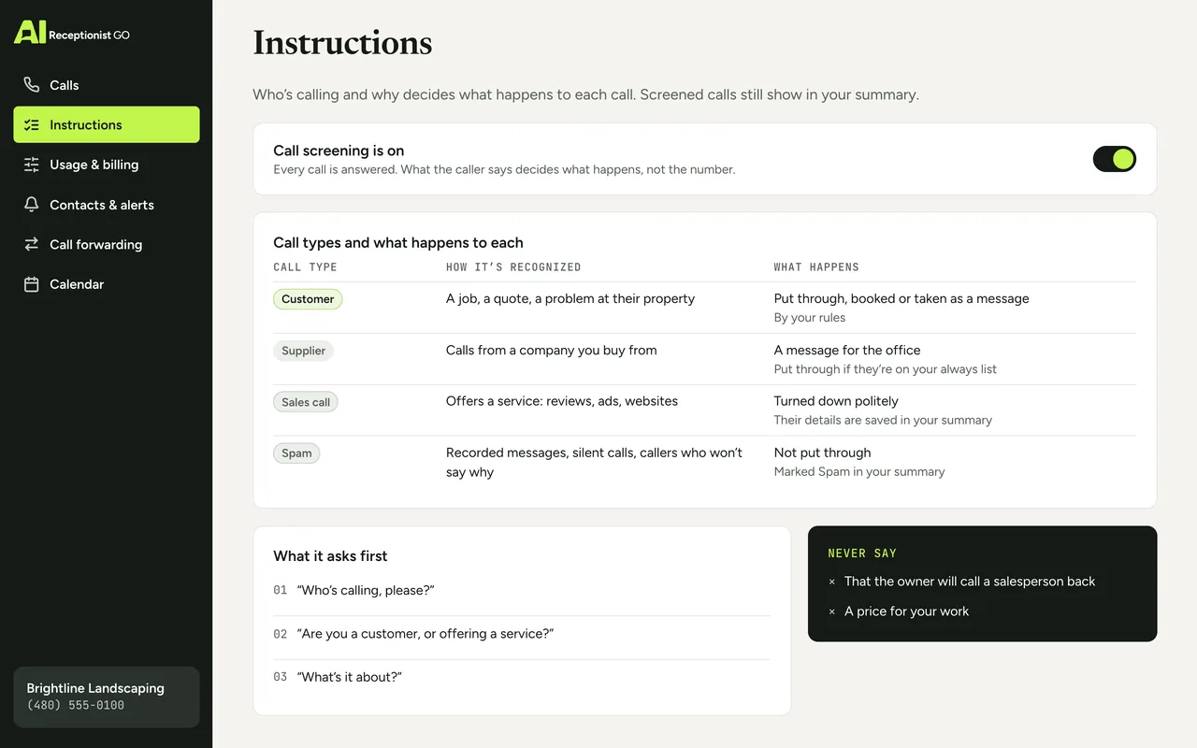Select the Customer call type tag

pyautogui.click(x=308, y=299)
